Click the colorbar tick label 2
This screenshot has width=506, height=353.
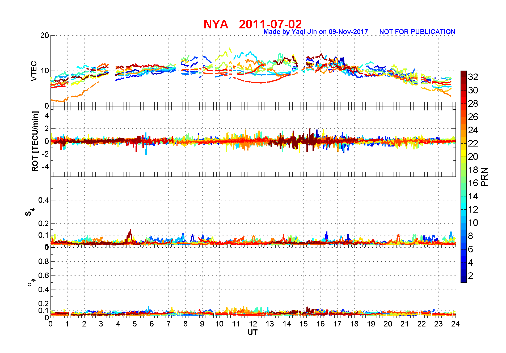(470, 276)
